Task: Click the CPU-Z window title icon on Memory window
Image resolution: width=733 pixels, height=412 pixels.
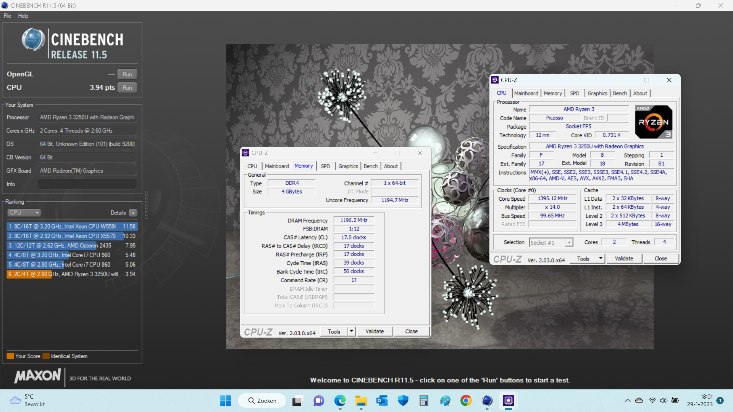Action: (x=245, y=153)
